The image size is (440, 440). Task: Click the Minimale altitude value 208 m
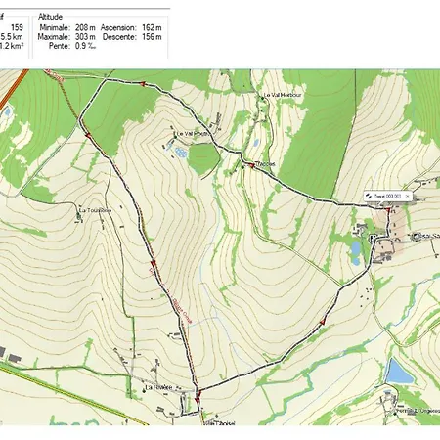click(x=85, y=27)
